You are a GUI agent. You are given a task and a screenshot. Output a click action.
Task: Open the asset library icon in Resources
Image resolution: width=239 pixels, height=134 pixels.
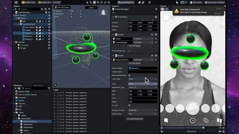pyautogui.click(x=19, y=88)
